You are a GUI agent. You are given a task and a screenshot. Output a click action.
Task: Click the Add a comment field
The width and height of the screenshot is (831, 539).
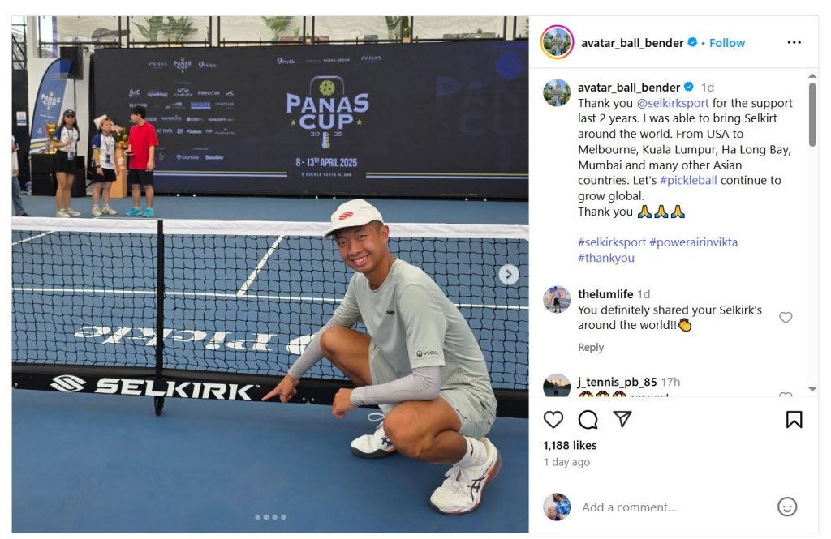673,507
